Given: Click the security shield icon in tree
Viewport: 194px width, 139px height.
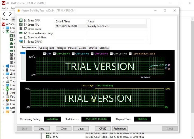Looking at the screenshot, I should point(8,100).
